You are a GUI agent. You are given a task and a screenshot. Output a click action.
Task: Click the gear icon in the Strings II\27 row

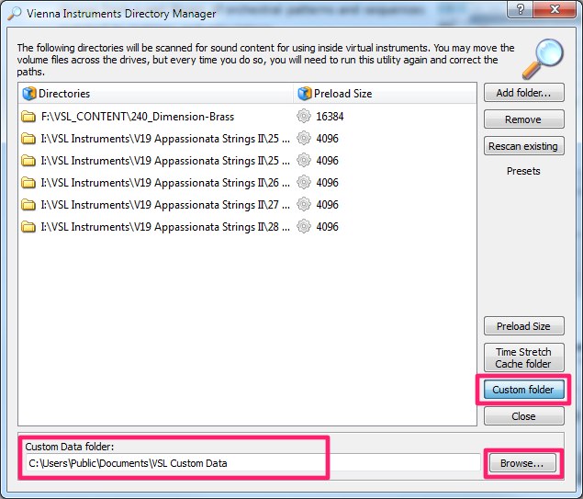(304, 204)
